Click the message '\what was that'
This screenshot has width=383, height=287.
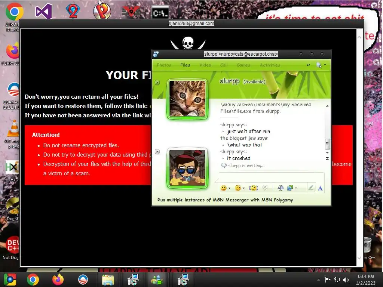[x=245, y=145]
